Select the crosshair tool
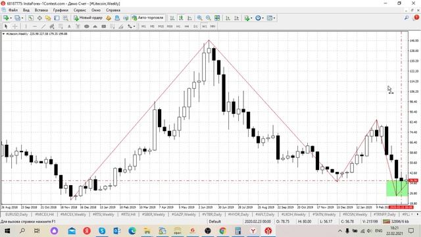This screenshot has height=237, width=421. (x=15, y=26)
